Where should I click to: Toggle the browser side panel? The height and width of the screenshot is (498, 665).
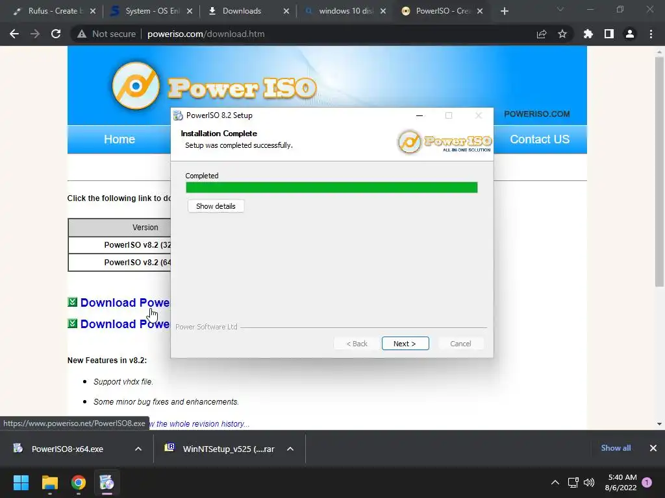pos(609,34)
